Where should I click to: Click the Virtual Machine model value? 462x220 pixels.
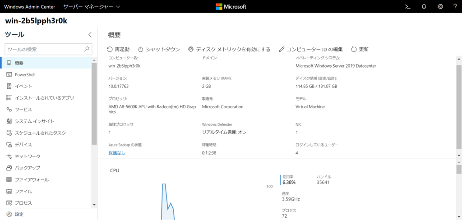[310, 107]
